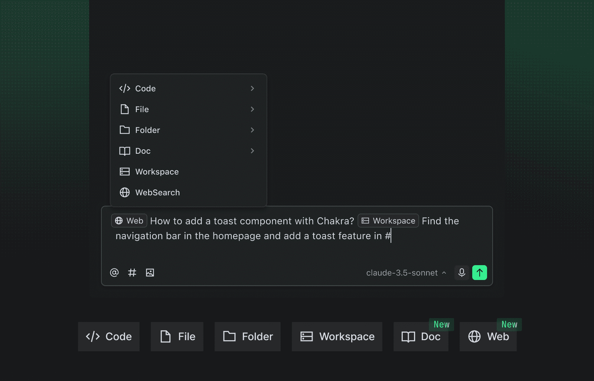The height and width of the screenshot is (381, 594).
Task: Select WebSearch from the context menu
Action: click(x=157, y=192)
